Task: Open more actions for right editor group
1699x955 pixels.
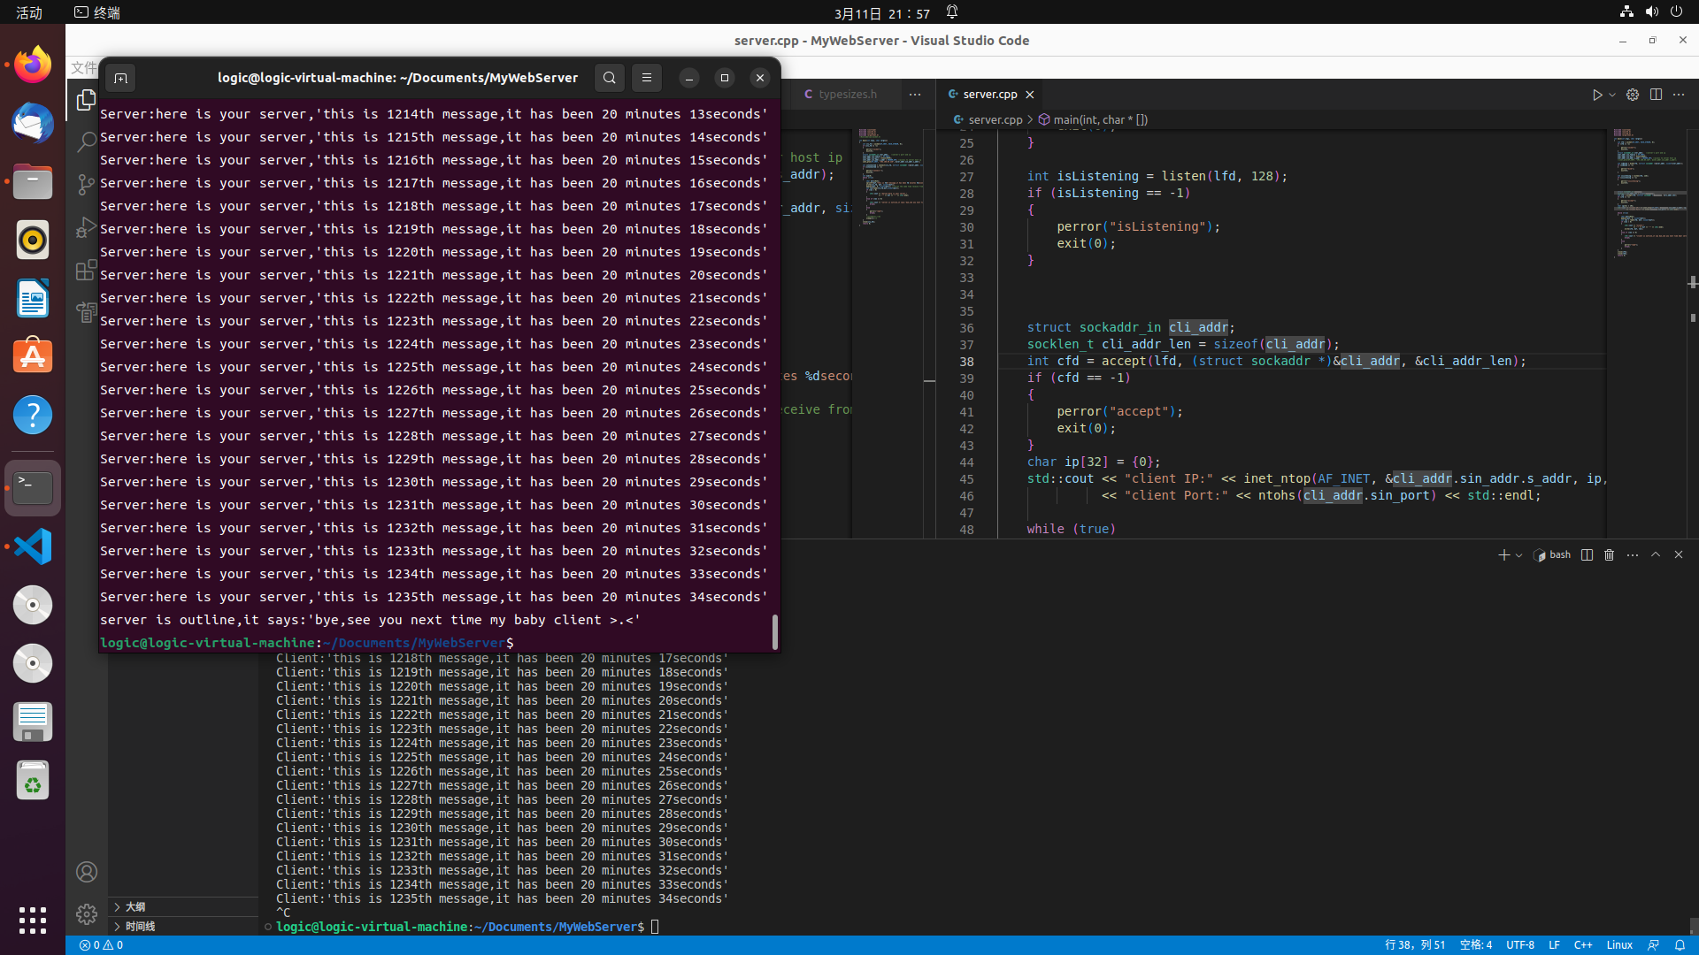Action: coord(1679,95)
